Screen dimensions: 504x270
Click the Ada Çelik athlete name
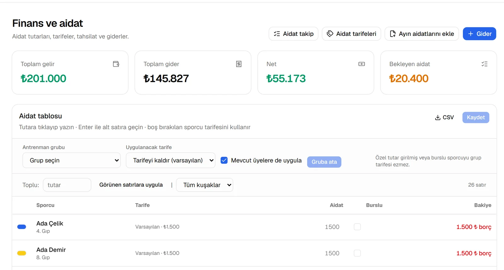click(x=50, y=223)
